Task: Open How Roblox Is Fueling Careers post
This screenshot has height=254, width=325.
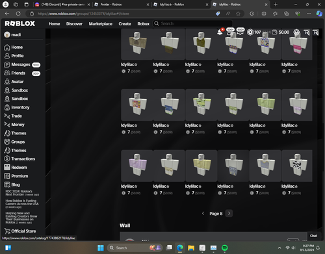Action: coord(22,204)
